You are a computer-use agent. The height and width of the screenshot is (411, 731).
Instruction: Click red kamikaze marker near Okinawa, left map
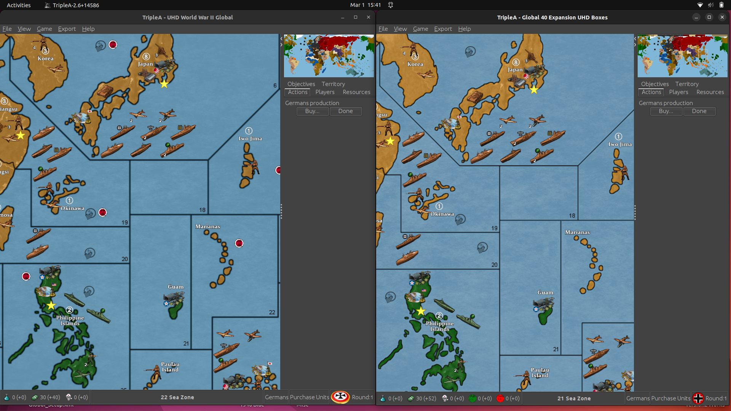click(x=102, y=212)
